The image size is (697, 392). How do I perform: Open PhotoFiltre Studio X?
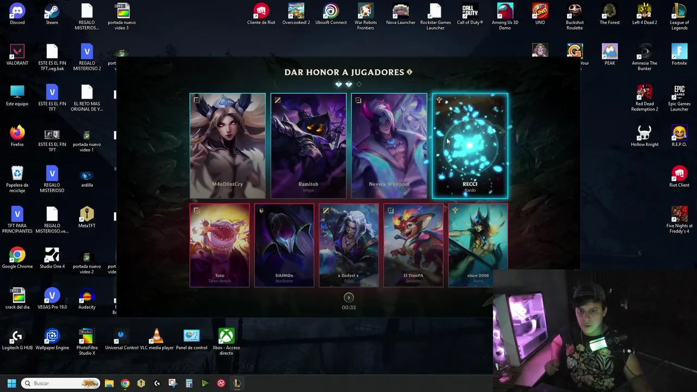coord(87,342)
